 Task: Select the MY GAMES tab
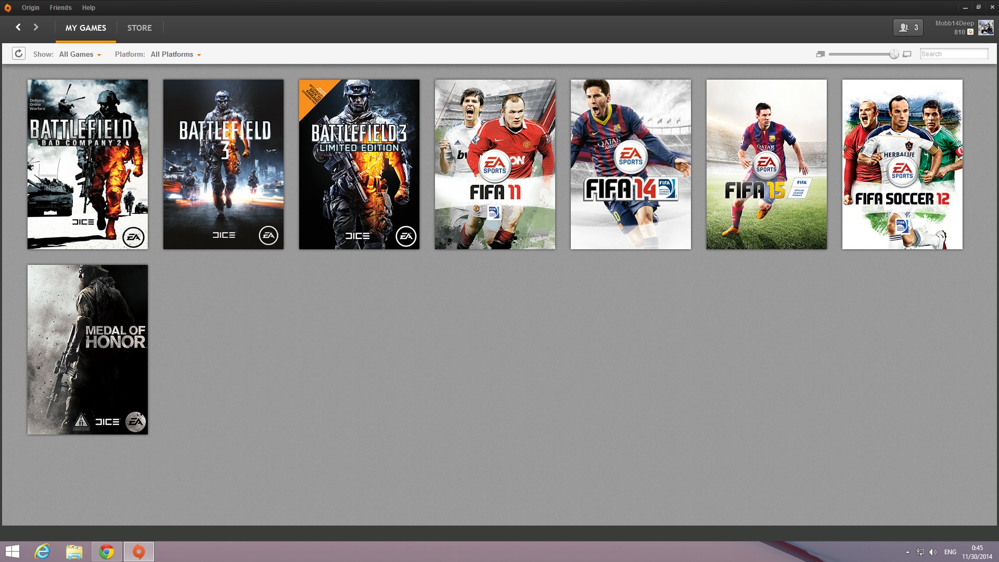coord(86,28)
